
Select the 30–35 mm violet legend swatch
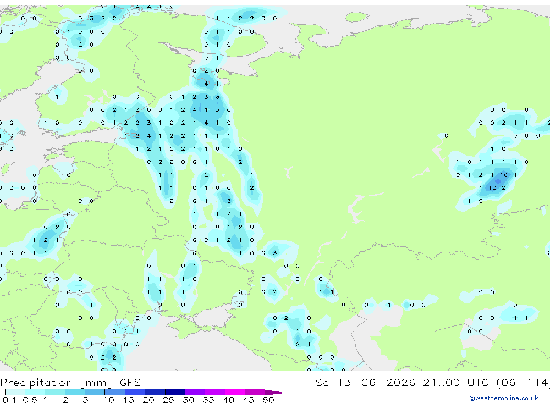(x=195, y=392)
